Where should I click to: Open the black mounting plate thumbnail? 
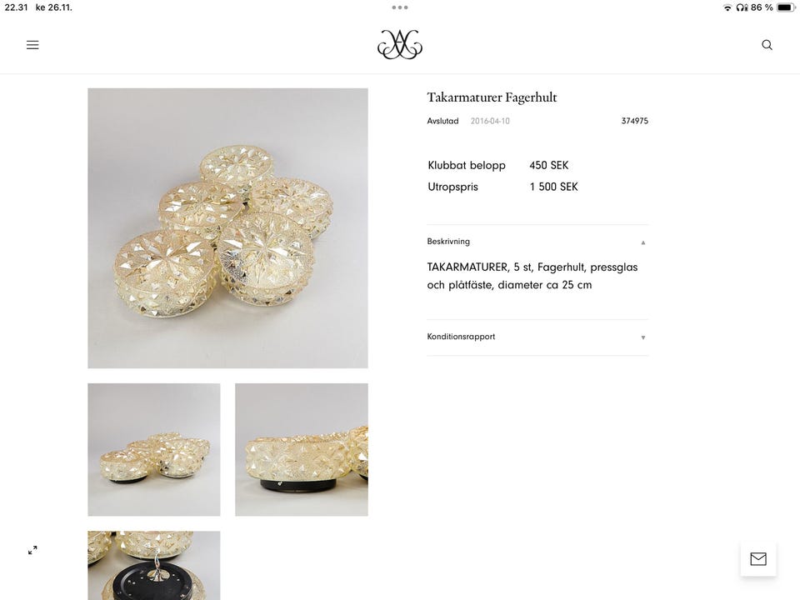154,565
